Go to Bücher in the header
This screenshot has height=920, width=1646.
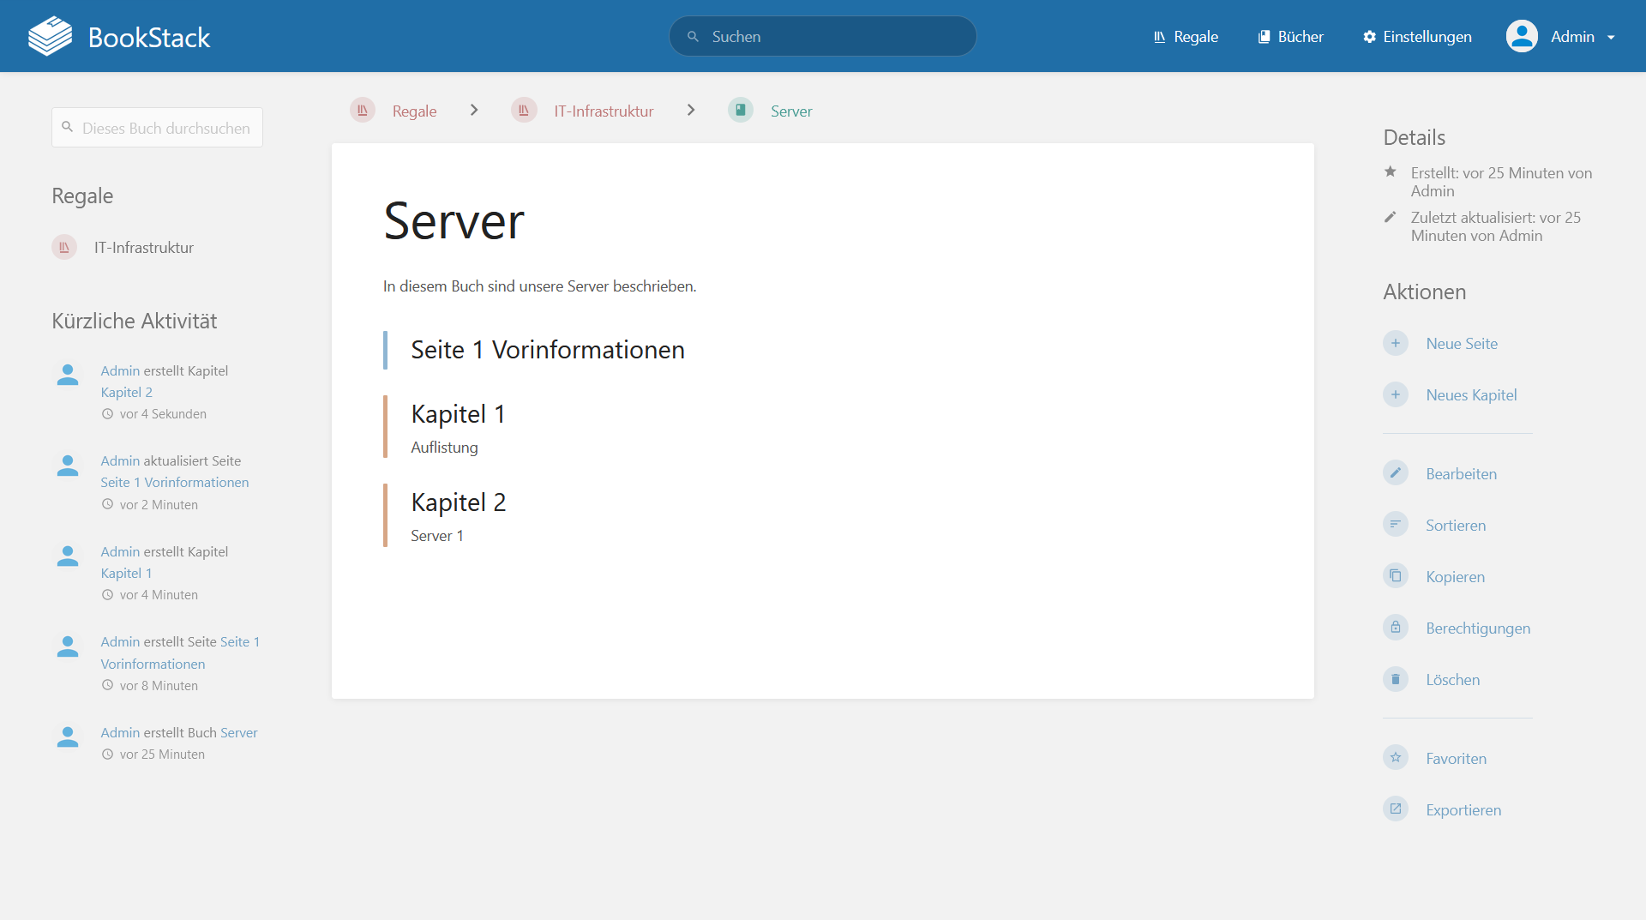[1290, 37]
